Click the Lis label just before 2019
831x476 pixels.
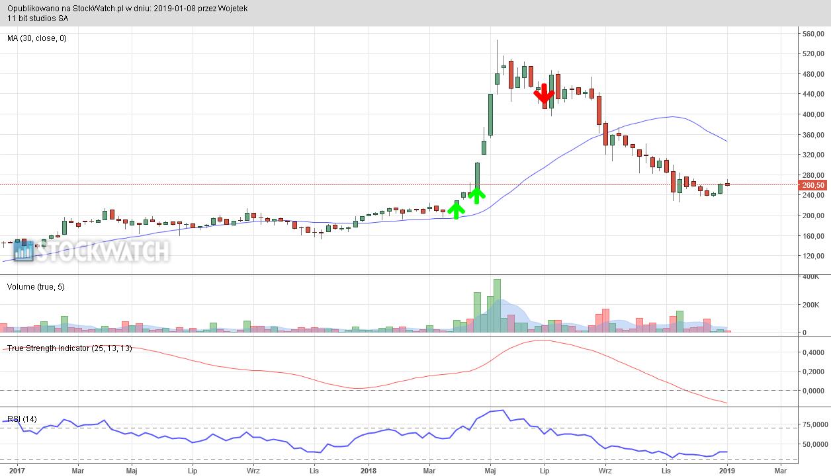click(x=667, y=471)
